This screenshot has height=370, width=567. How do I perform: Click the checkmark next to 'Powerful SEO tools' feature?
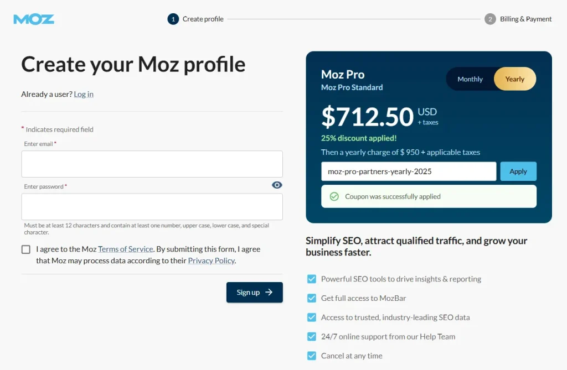[312, 279]
